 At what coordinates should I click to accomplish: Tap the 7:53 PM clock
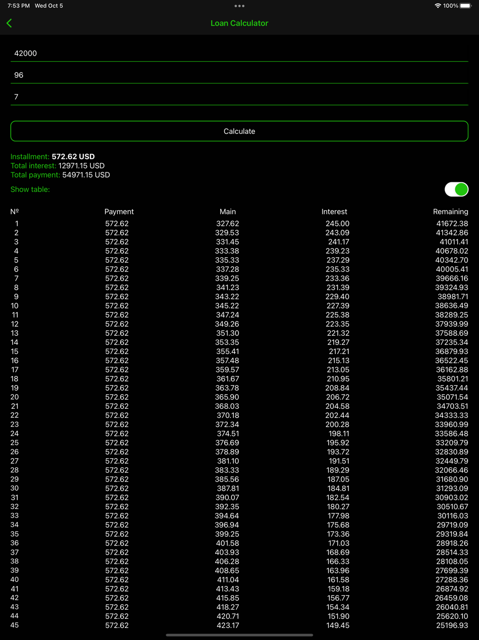tap(19, 6)
